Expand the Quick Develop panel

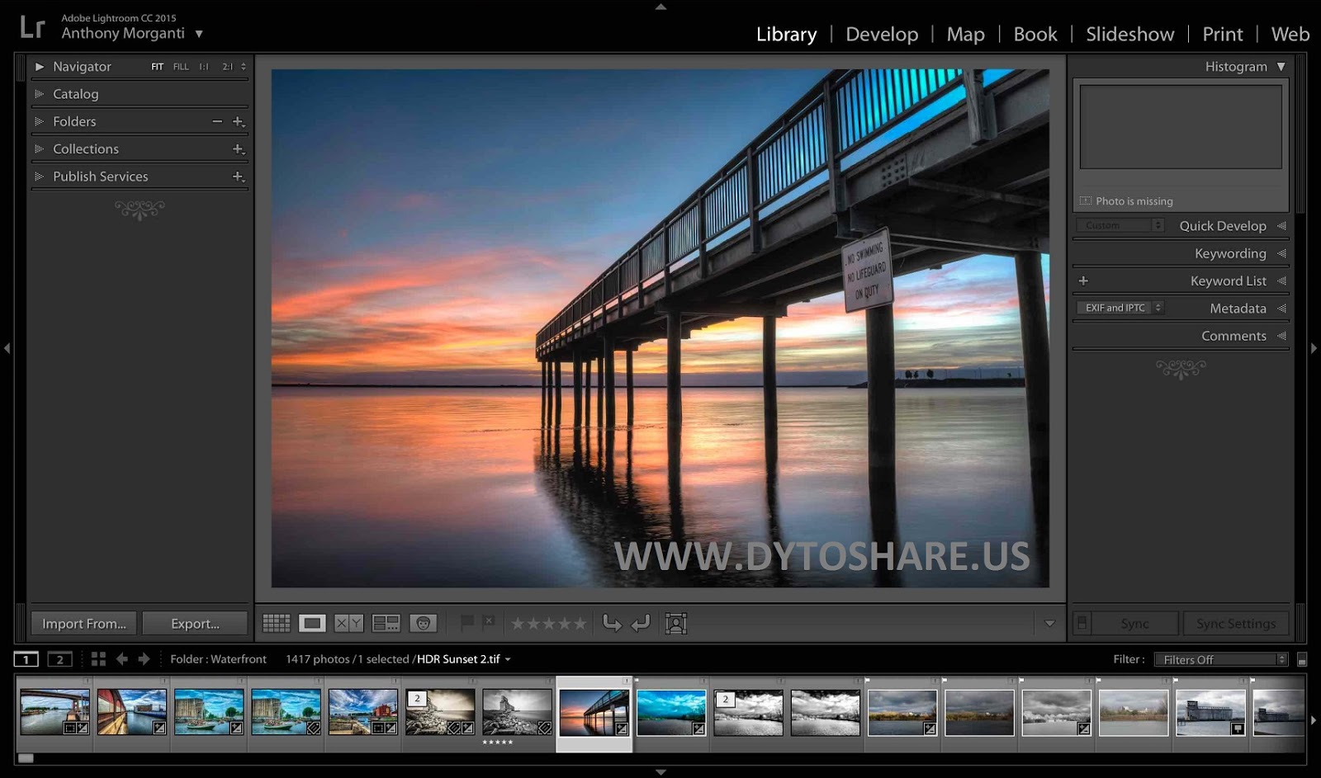pos(1281,226)
